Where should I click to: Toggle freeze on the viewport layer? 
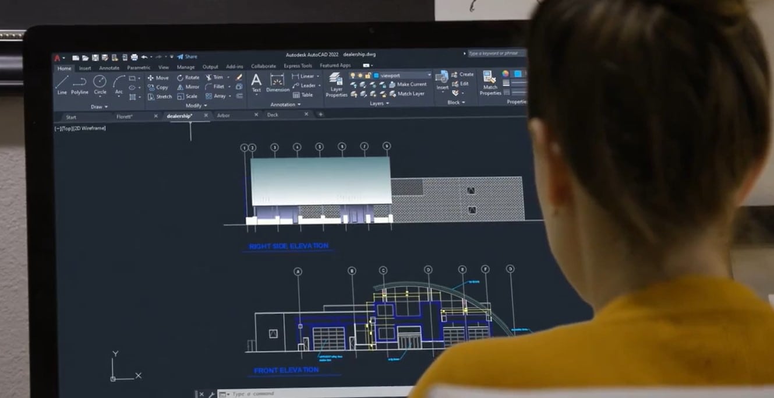pos(359,75)
